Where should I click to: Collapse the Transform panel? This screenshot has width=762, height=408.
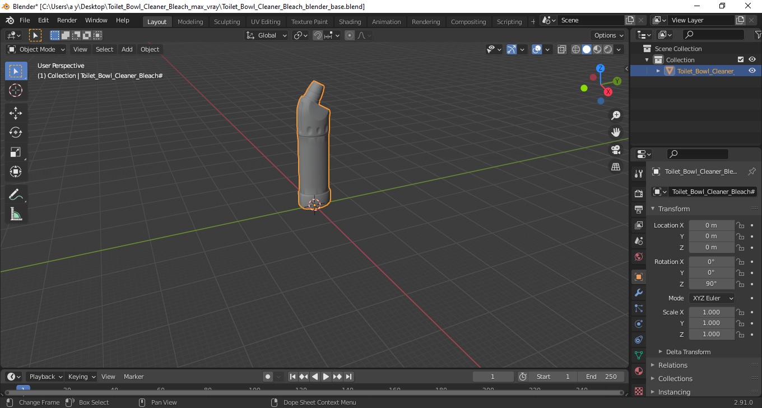coord(673,208)
